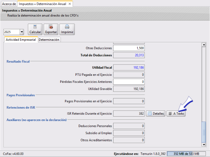The width and height of the screenshot is (210, 157).
Task: Click the A Texto button label
Action: coord(178,113)
